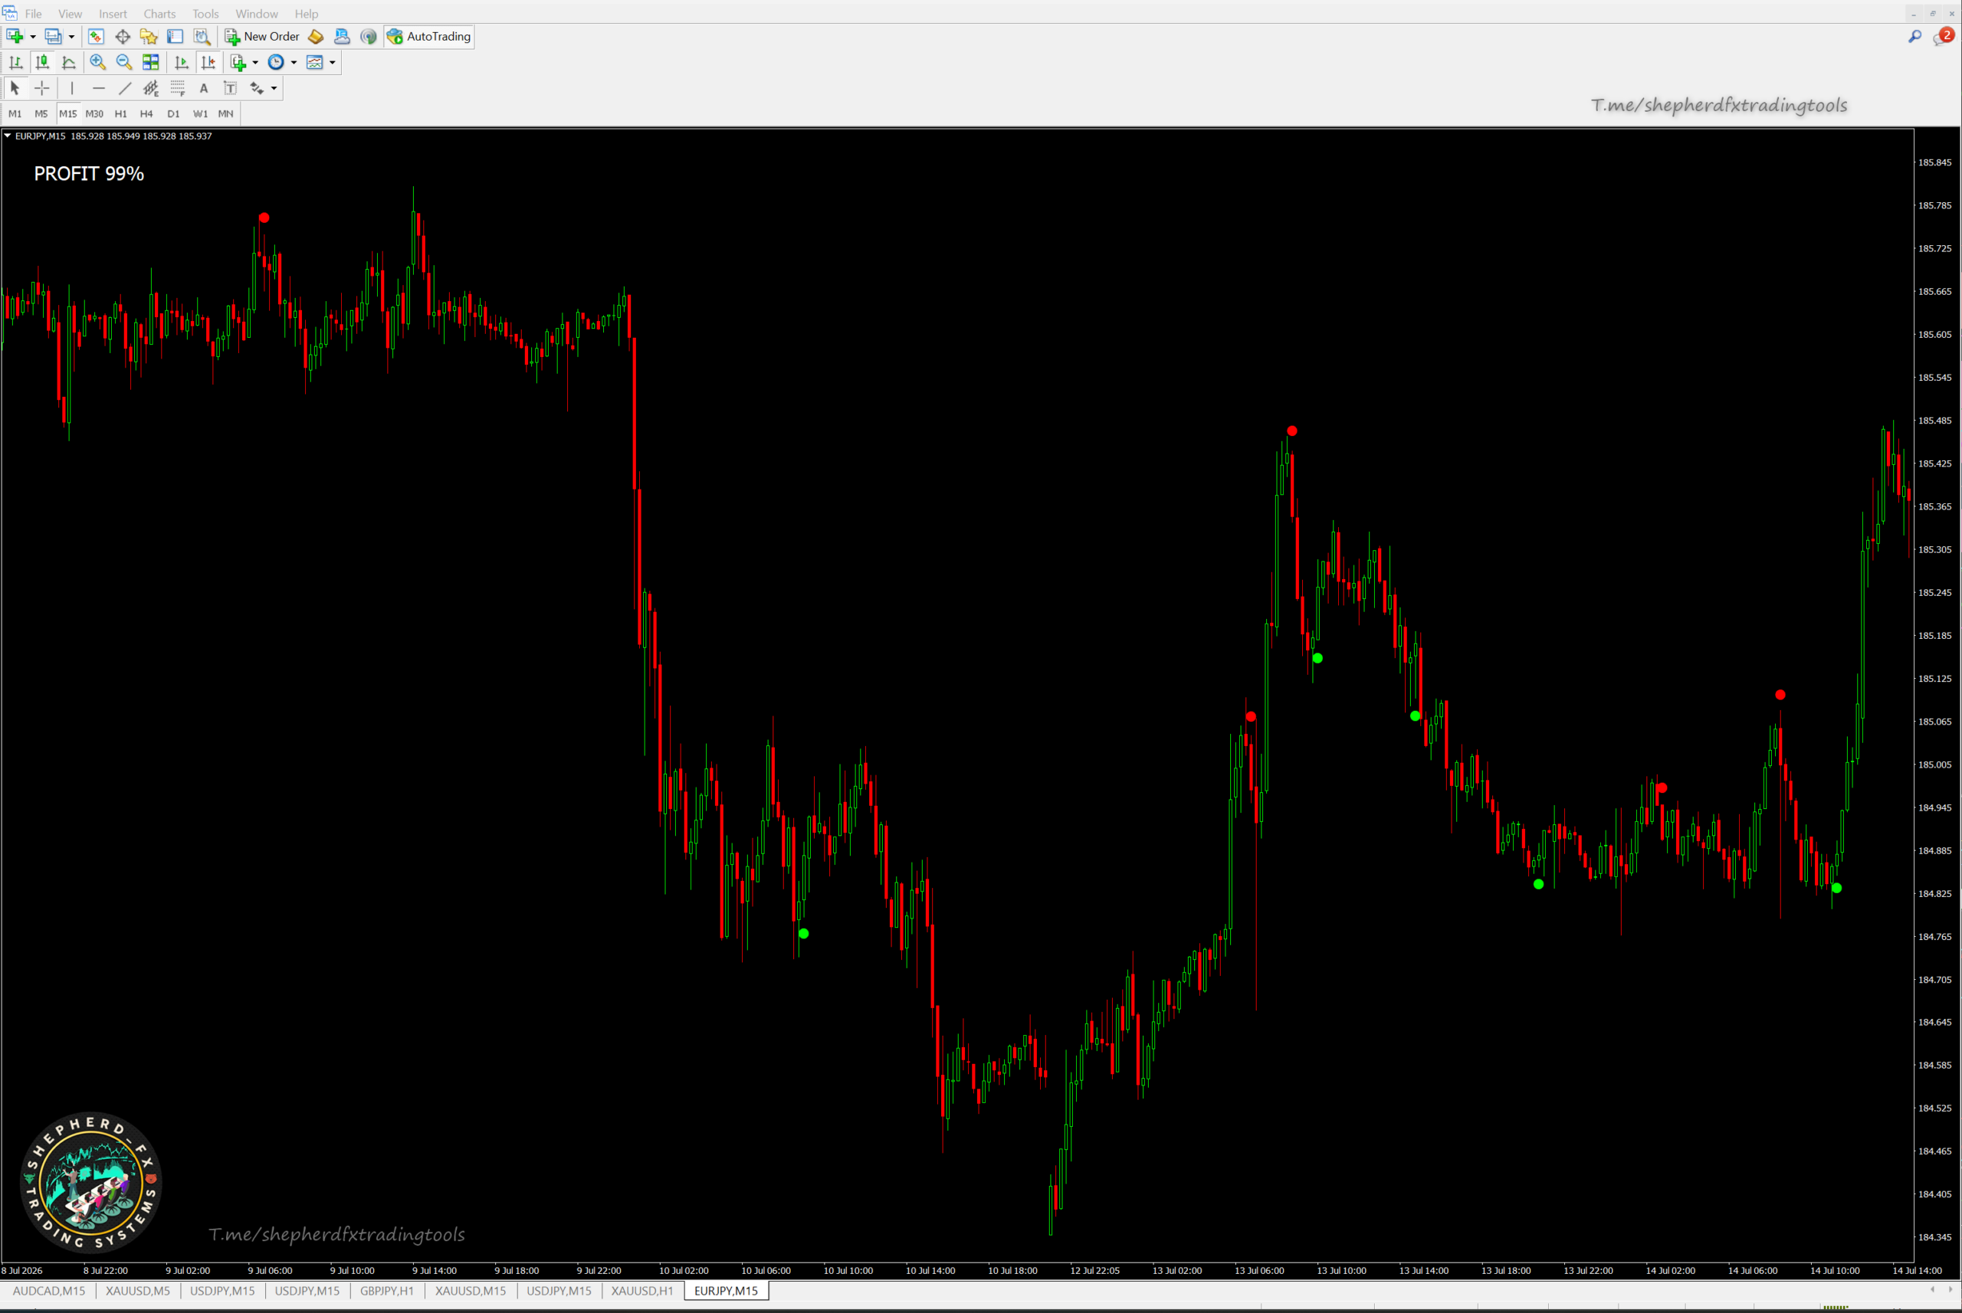The height and width of the screenshot is (1313, 1962).
Task: Open the Insert menu
Action: pyautogui.click(x=113, y=13)
